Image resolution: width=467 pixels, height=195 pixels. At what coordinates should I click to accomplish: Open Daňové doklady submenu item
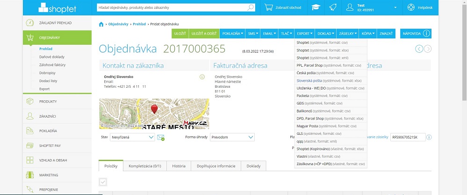[x=52, y=57]
